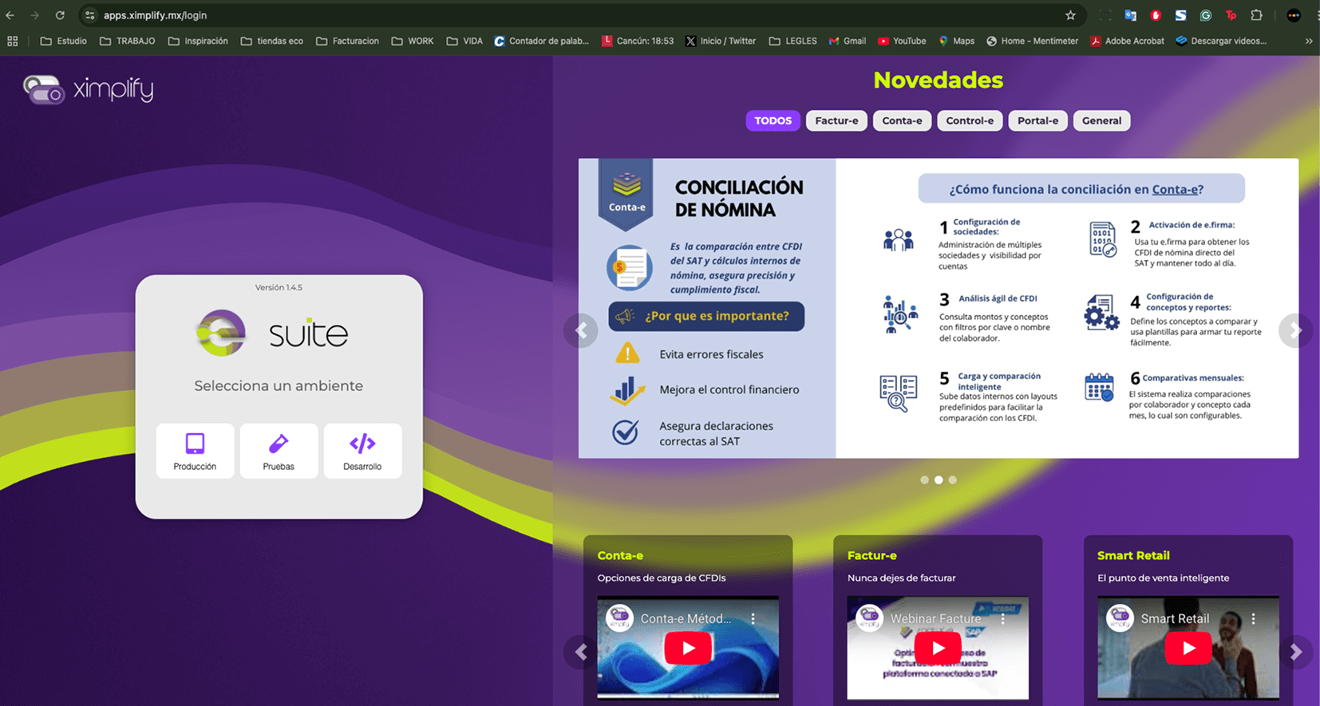
Task: Play the Webinar Facture video
Action: click(938, 649)
